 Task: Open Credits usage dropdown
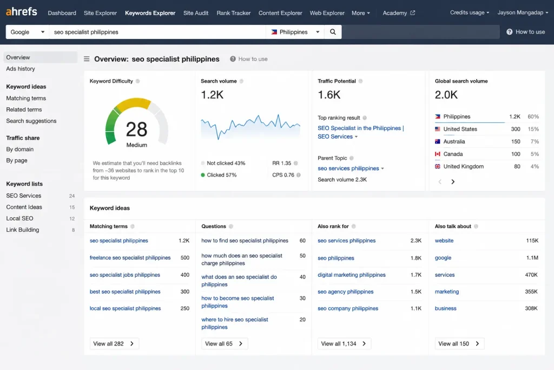(x=469, y=12)
